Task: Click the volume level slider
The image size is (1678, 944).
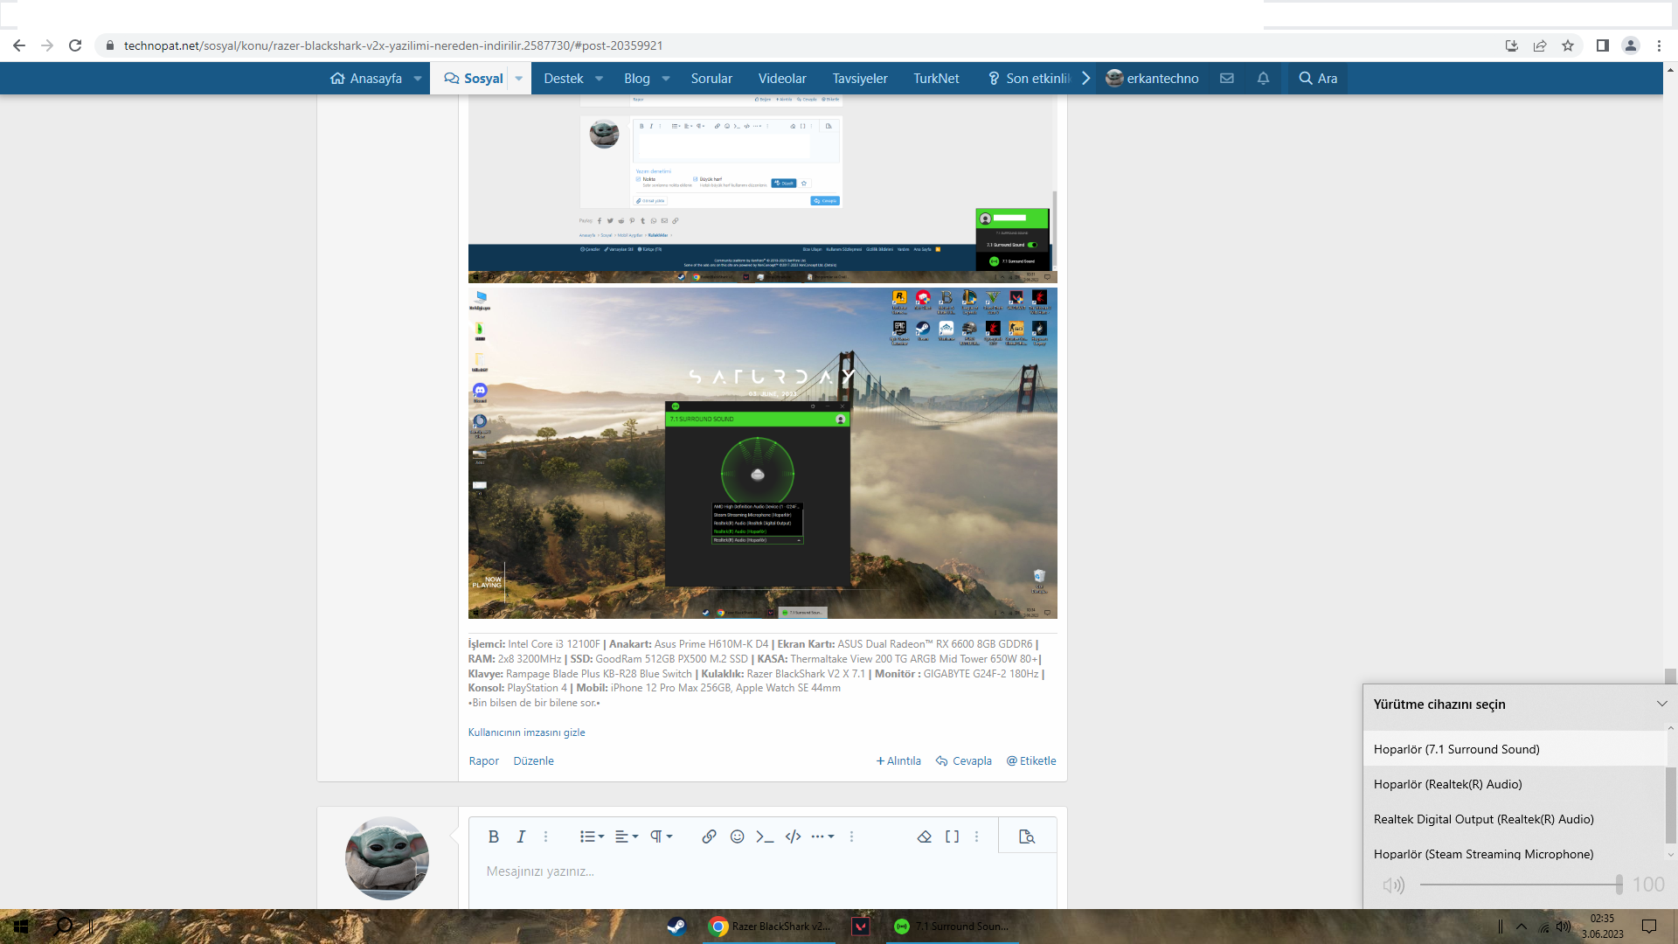Action: [x=1521, y=885]
